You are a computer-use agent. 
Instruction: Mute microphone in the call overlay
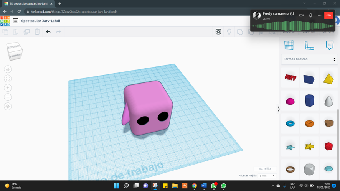click(310, 15)
